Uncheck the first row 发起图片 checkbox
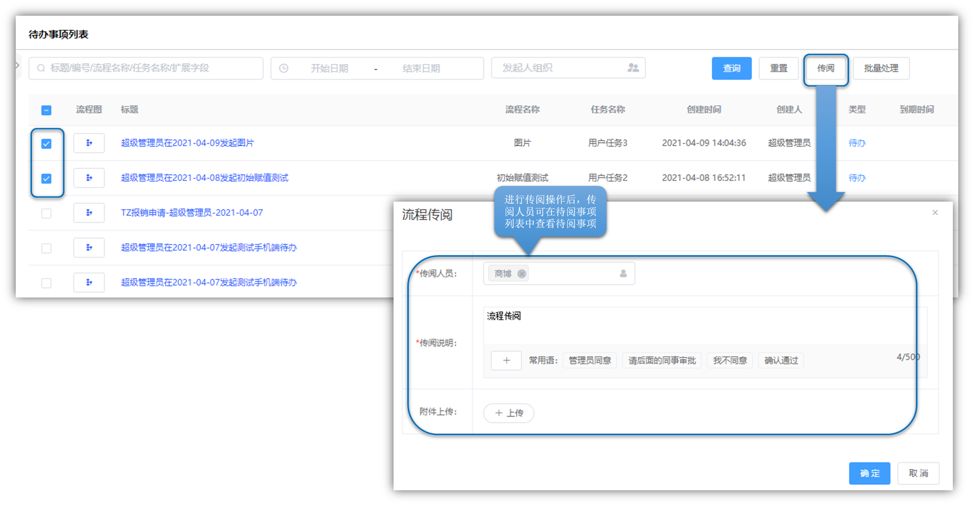Screen dimensions: 974x506 pyautogui.click(x=46, y=144)
